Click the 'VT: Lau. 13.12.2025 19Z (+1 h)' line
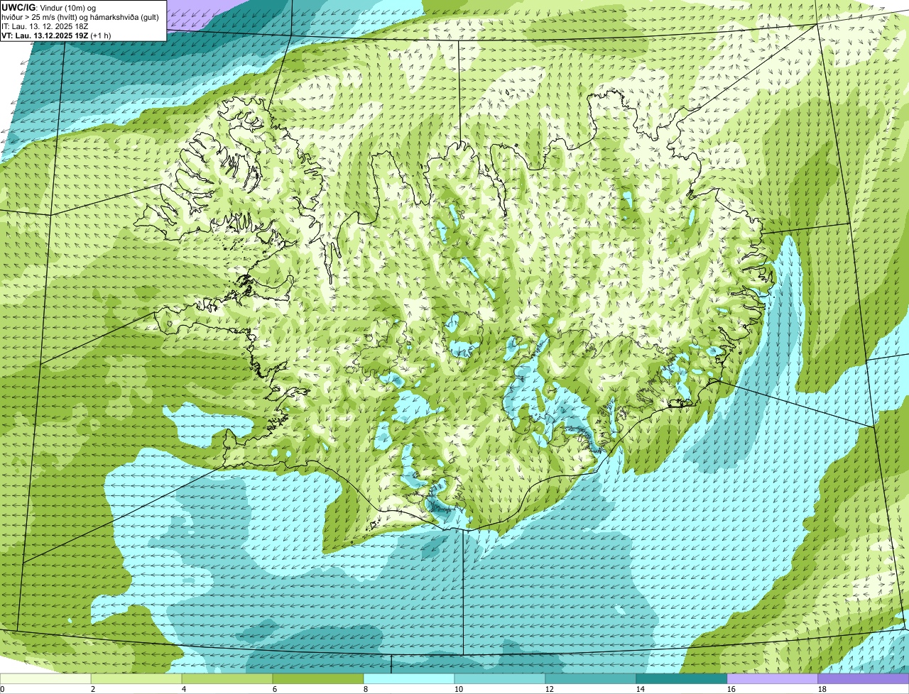The width and height of the screenshot is (909, 694). [x=56, y=35]
